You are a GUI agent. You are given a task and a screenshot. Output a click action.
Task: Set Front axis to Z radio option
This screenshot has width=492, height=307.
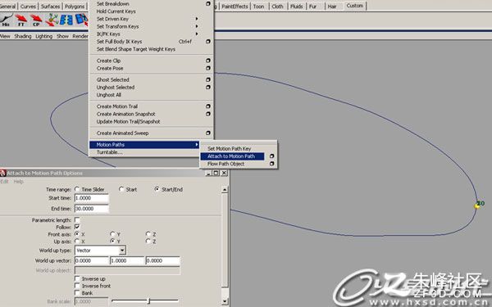[x=148, y=234]
